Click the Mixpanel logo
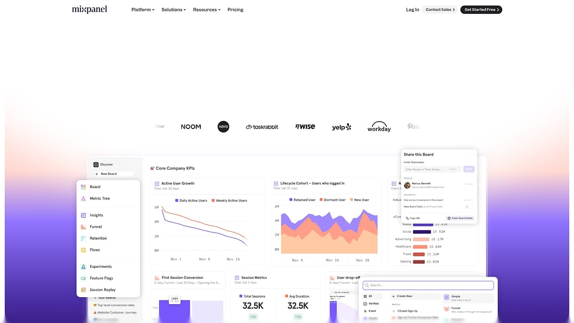 (x=90, y=10)
